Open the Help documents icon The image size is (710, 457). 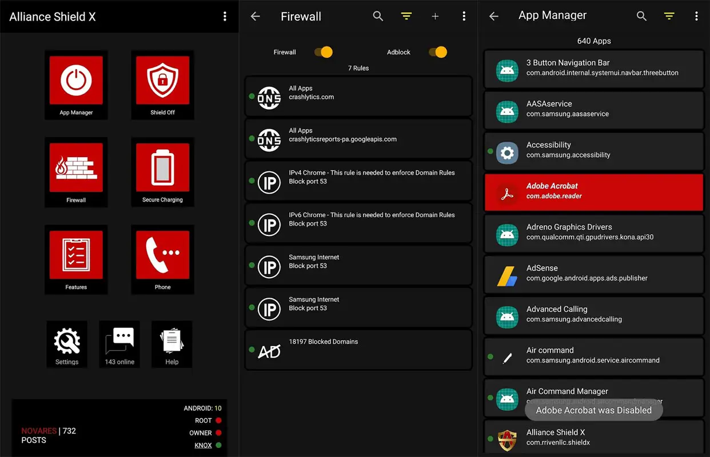point(171,344)
